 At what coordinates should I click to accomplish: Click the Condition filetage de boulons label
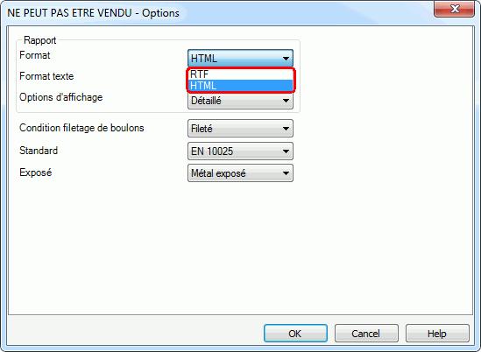81,128
